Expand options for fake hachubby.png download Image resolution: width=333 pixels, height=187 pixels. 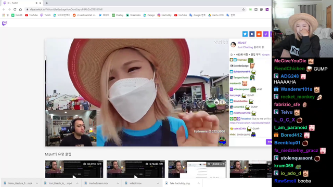pos(198,183)
